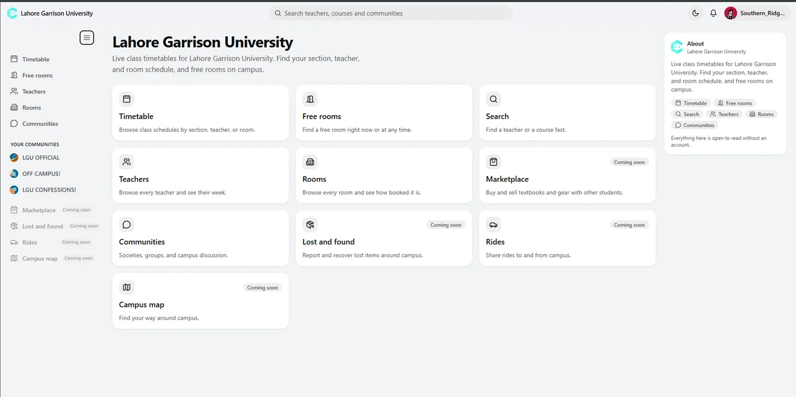
Task: Open the Search card title
Action: click(x=497, y=116)
